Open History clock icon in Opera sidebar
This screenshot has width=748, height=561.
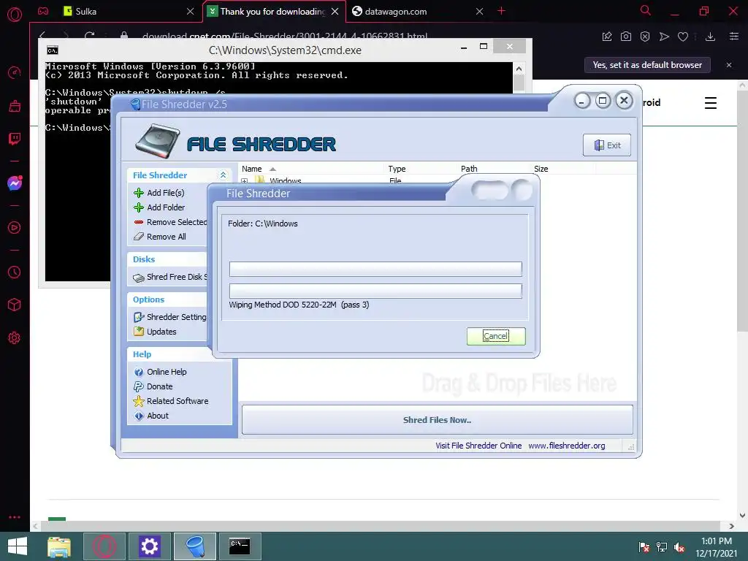tap(15, 272)
